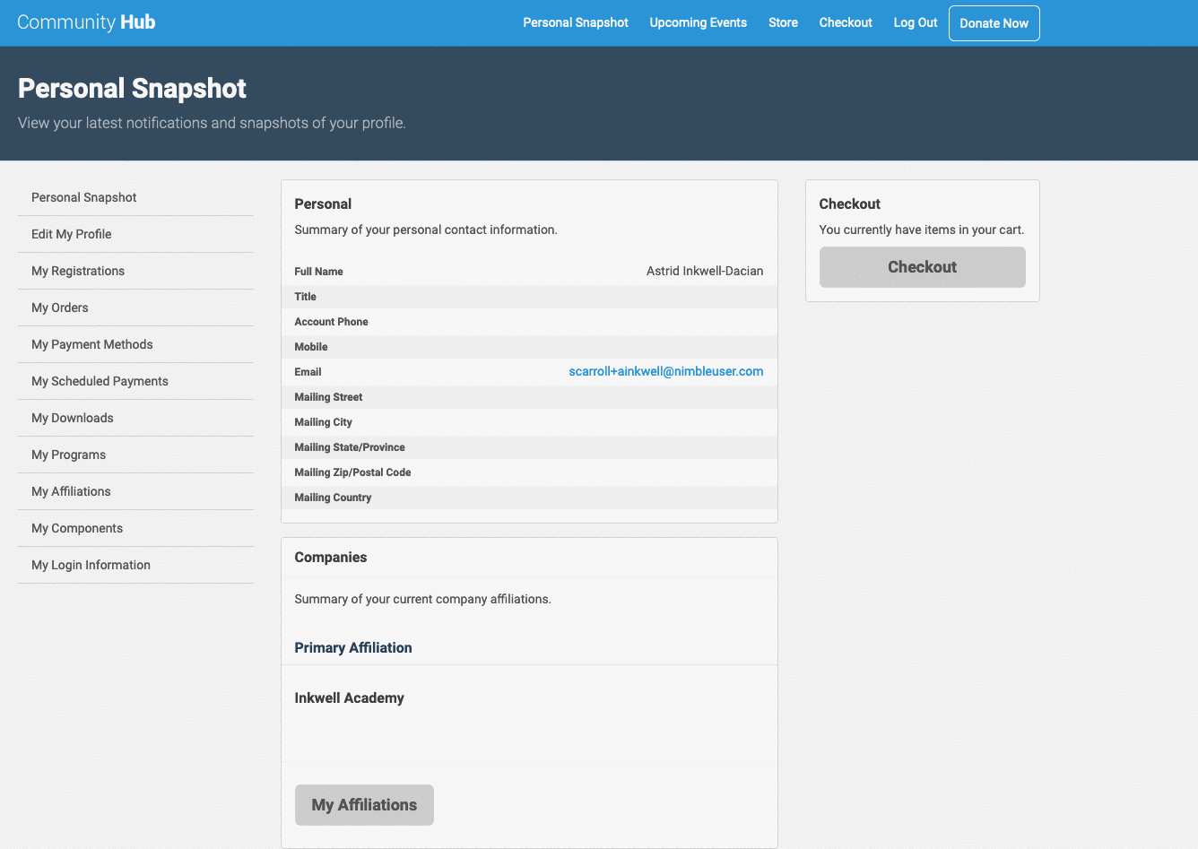Open My Orders from sidebar
1198x849 pixels.
[x=60, y=308]
